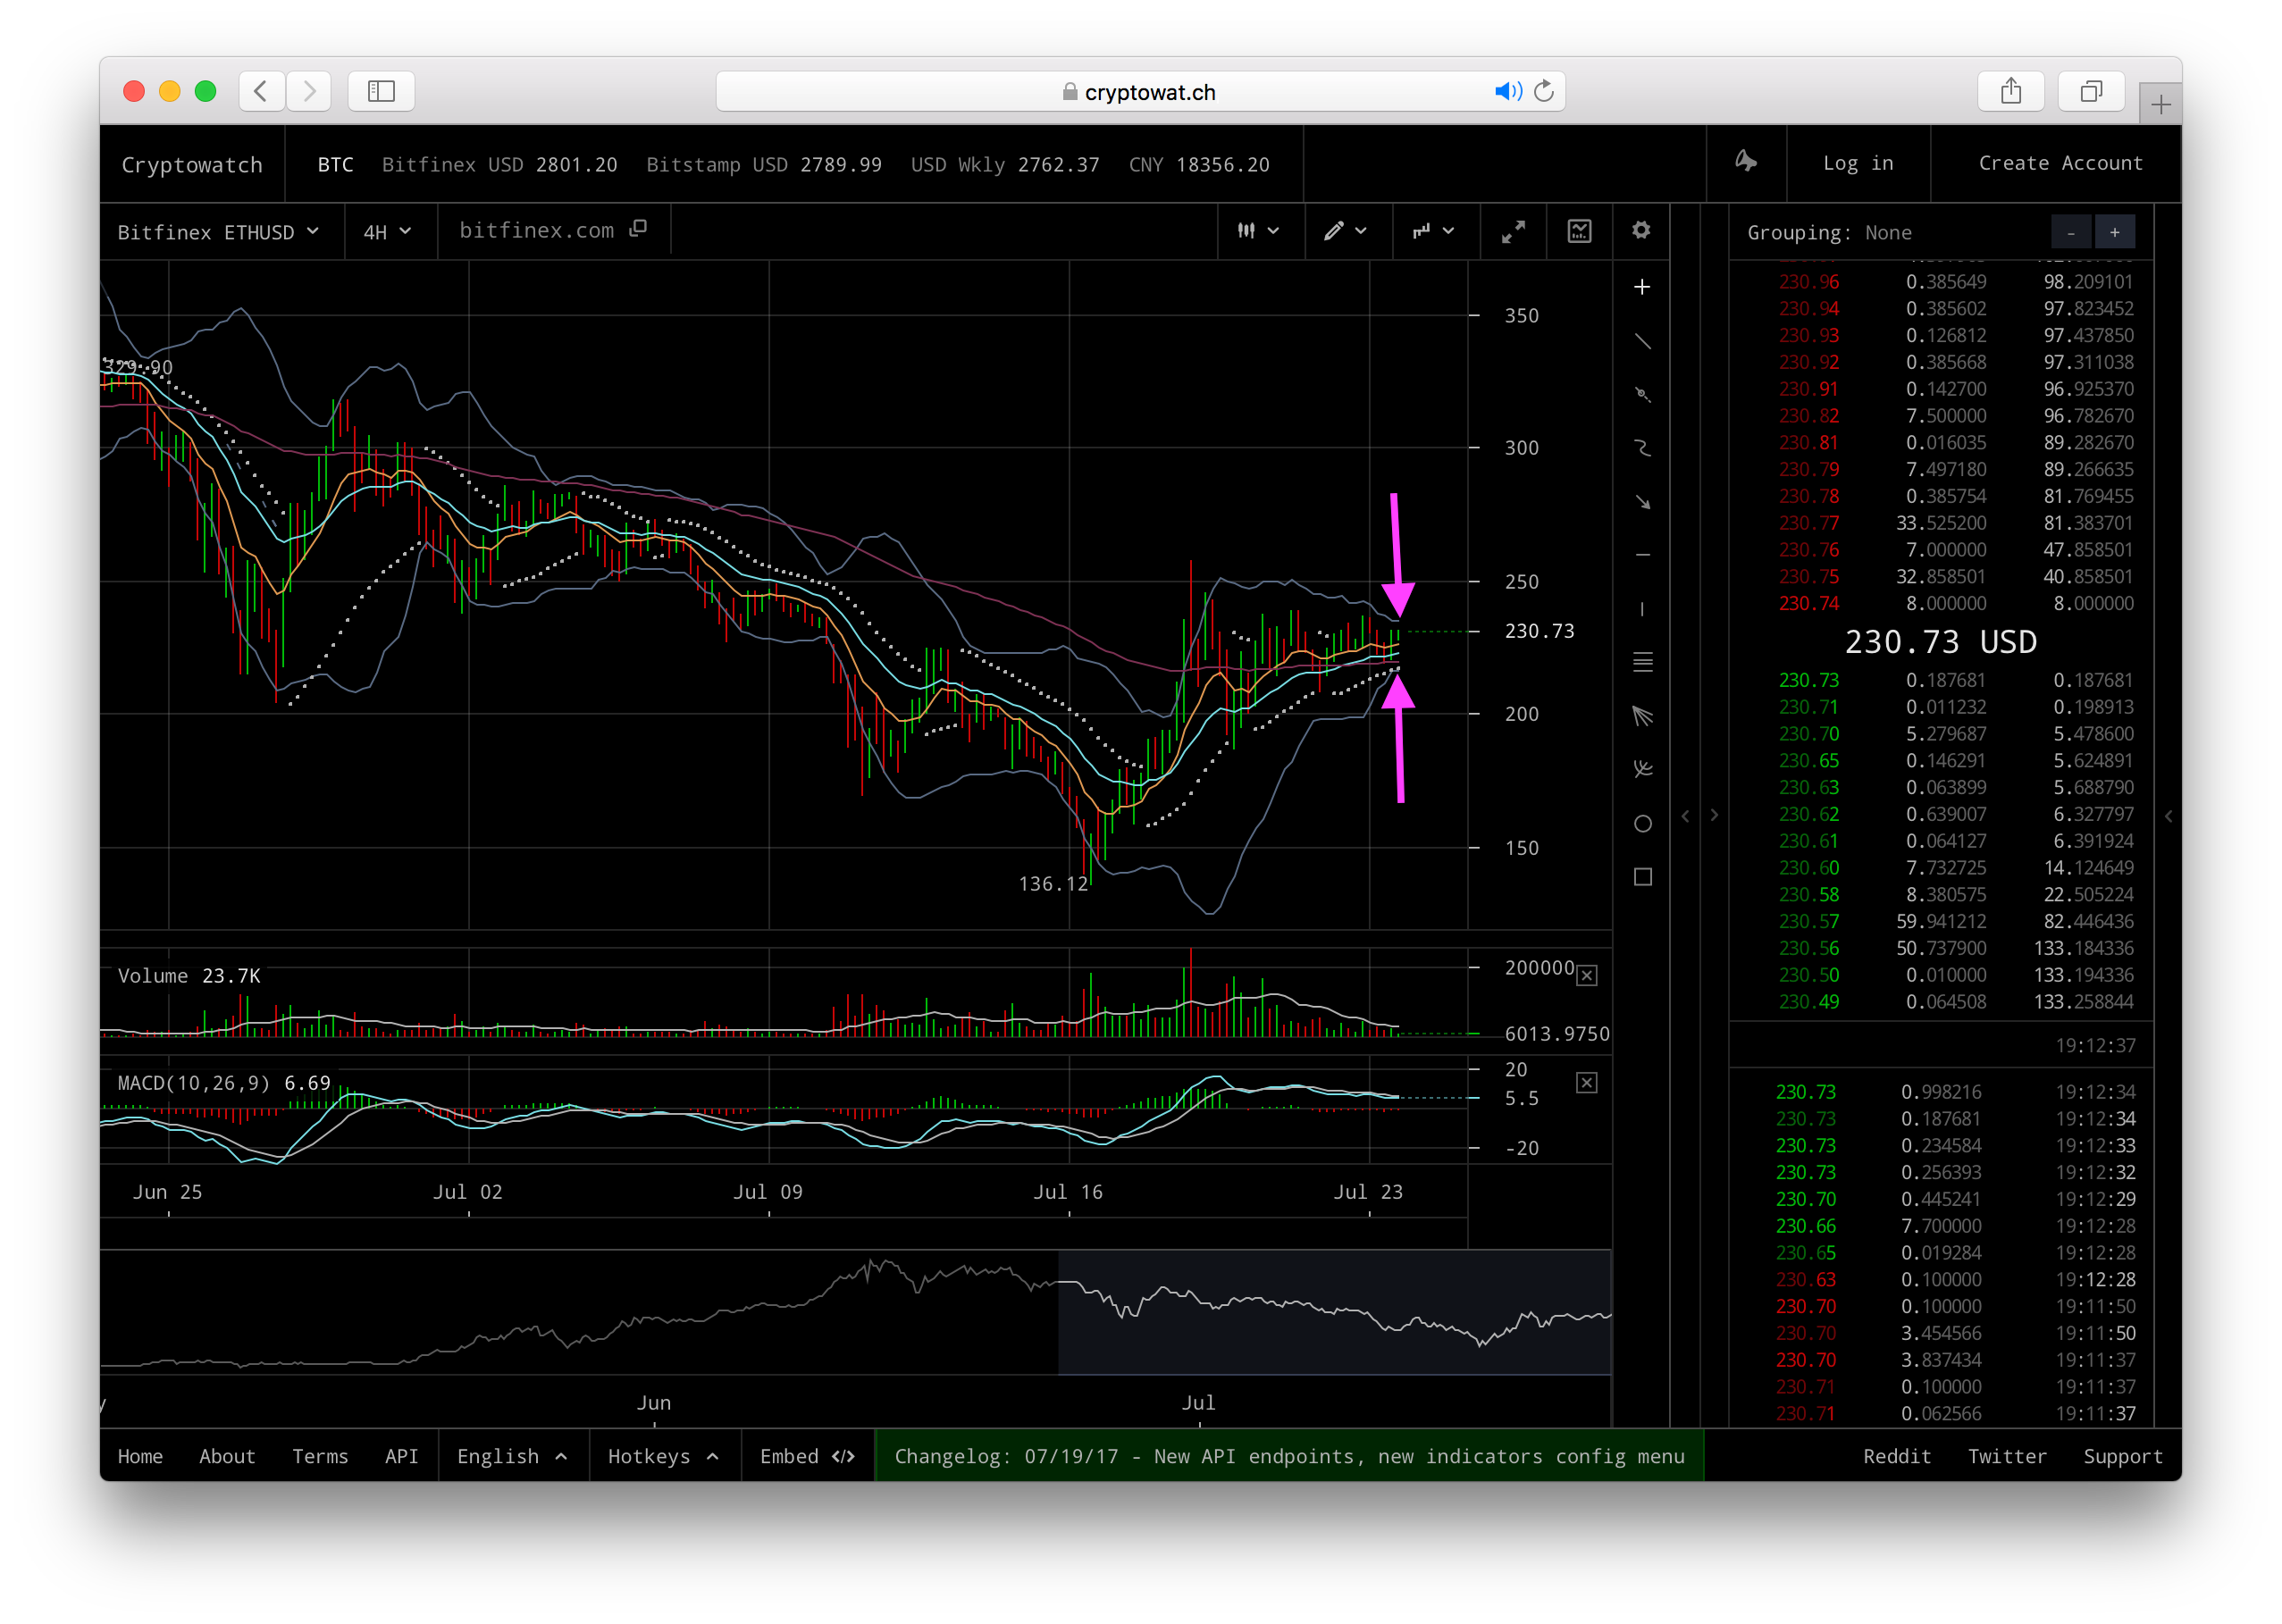The height and width of the screenshot is (1624, 2282).
Task: Toggle the alerts notification icon
Action: click(x=1746, y=162)
